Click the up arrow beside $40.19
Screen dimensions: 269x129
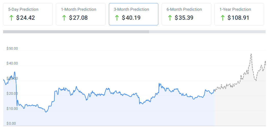[117, 18]
